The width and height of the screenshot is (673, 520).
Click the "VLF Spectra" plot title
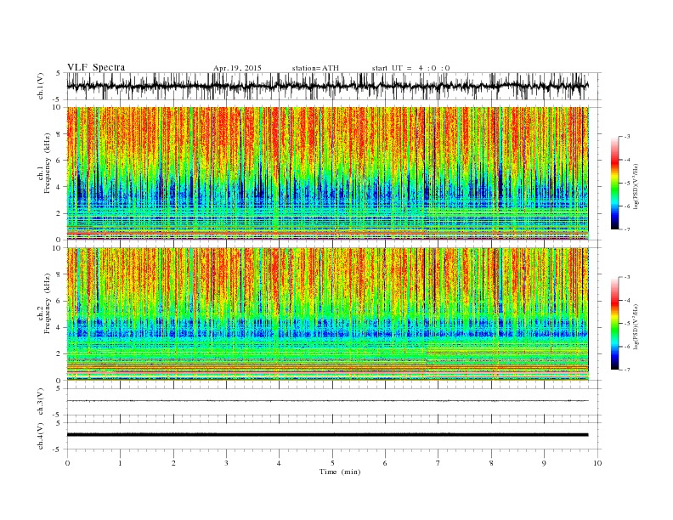click(x=96, y=67)
